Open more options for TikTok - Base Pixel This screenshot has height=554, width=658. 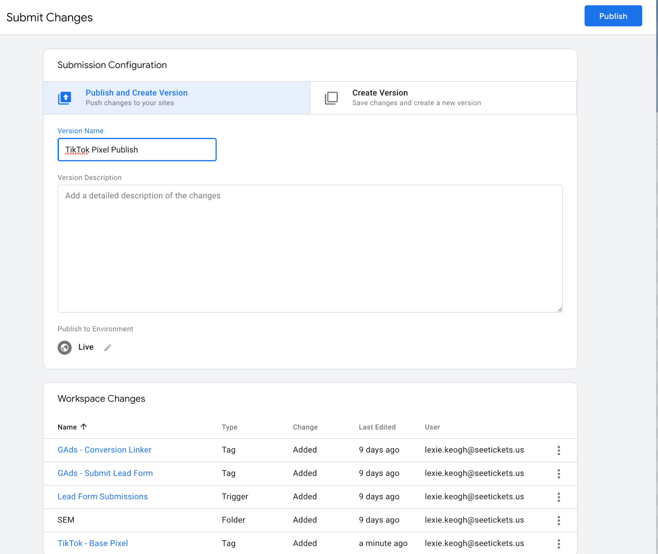pos(558,544)
